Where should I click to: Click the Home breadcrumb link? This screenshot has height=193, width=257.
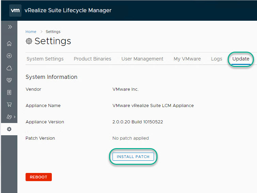pos(31,32)
